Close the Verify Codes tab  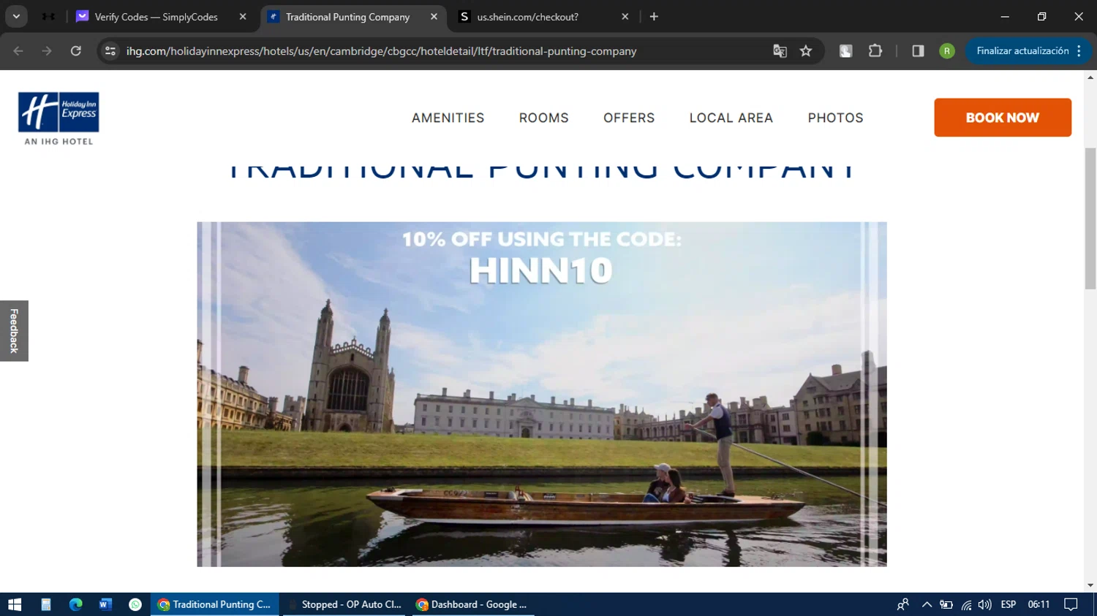[x=243, y=17]
